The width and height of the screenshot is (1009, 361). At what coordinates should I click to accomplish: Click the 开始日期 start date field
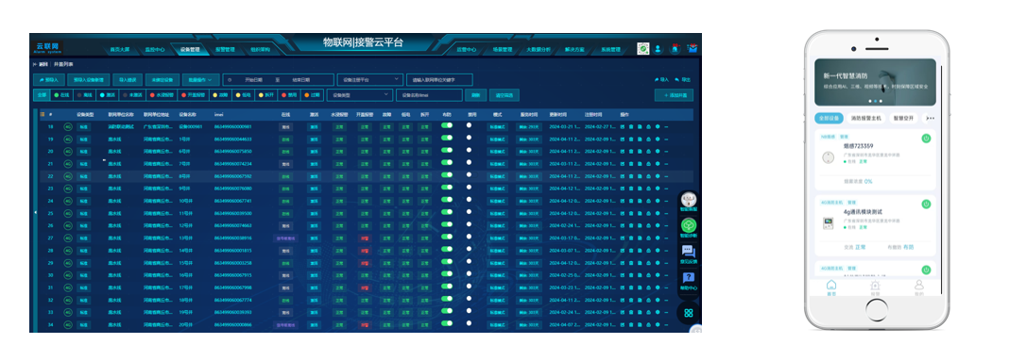pyautogui.click(x=253, y=80)
